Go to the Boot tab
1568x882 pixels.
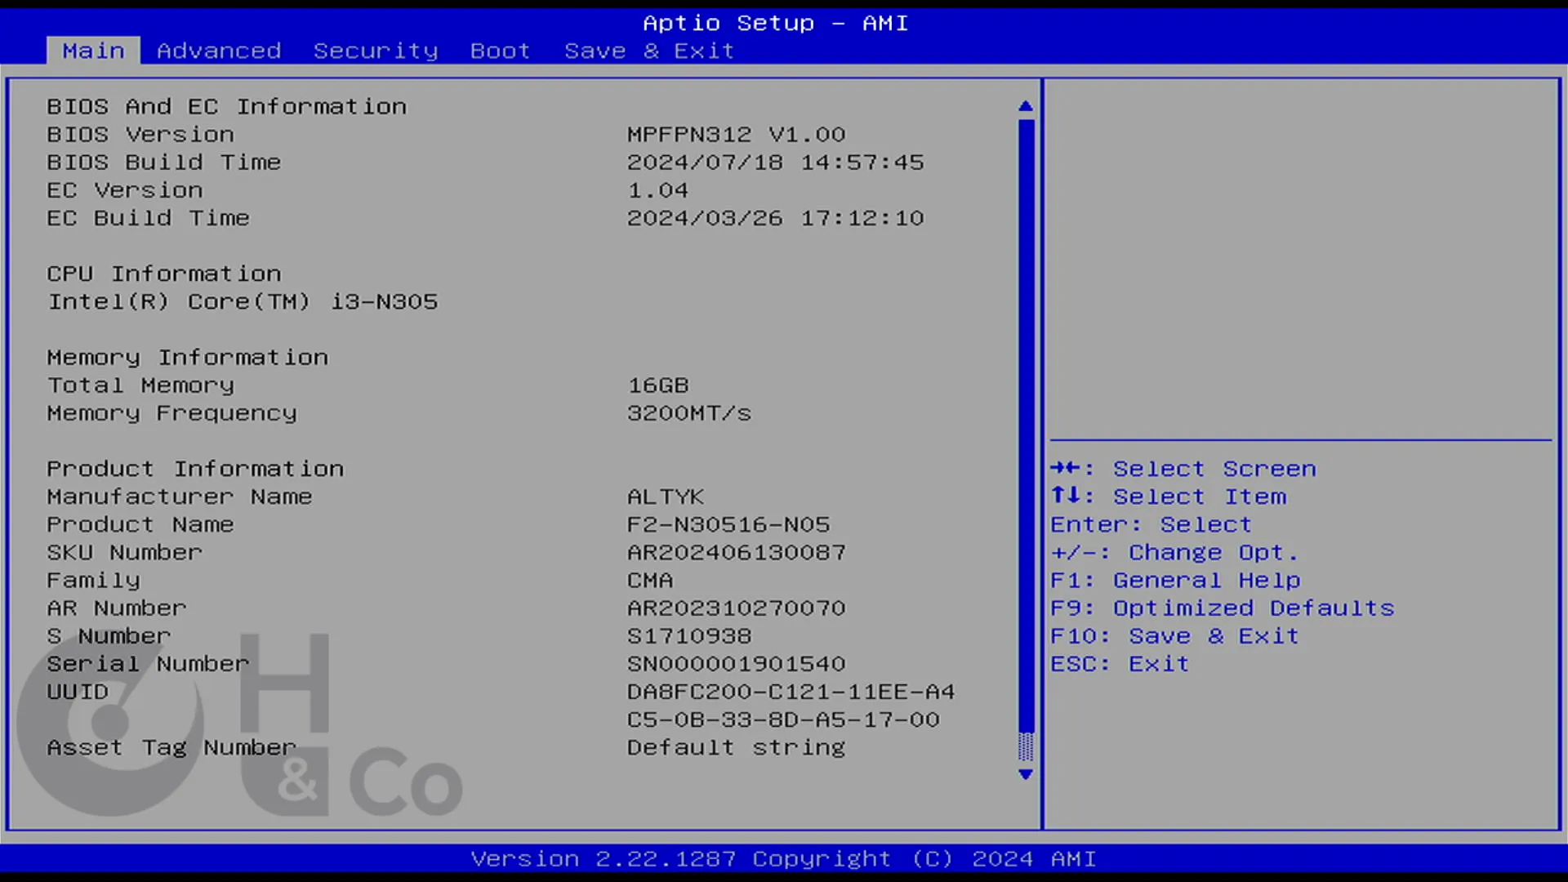click(x=500, y=51)
